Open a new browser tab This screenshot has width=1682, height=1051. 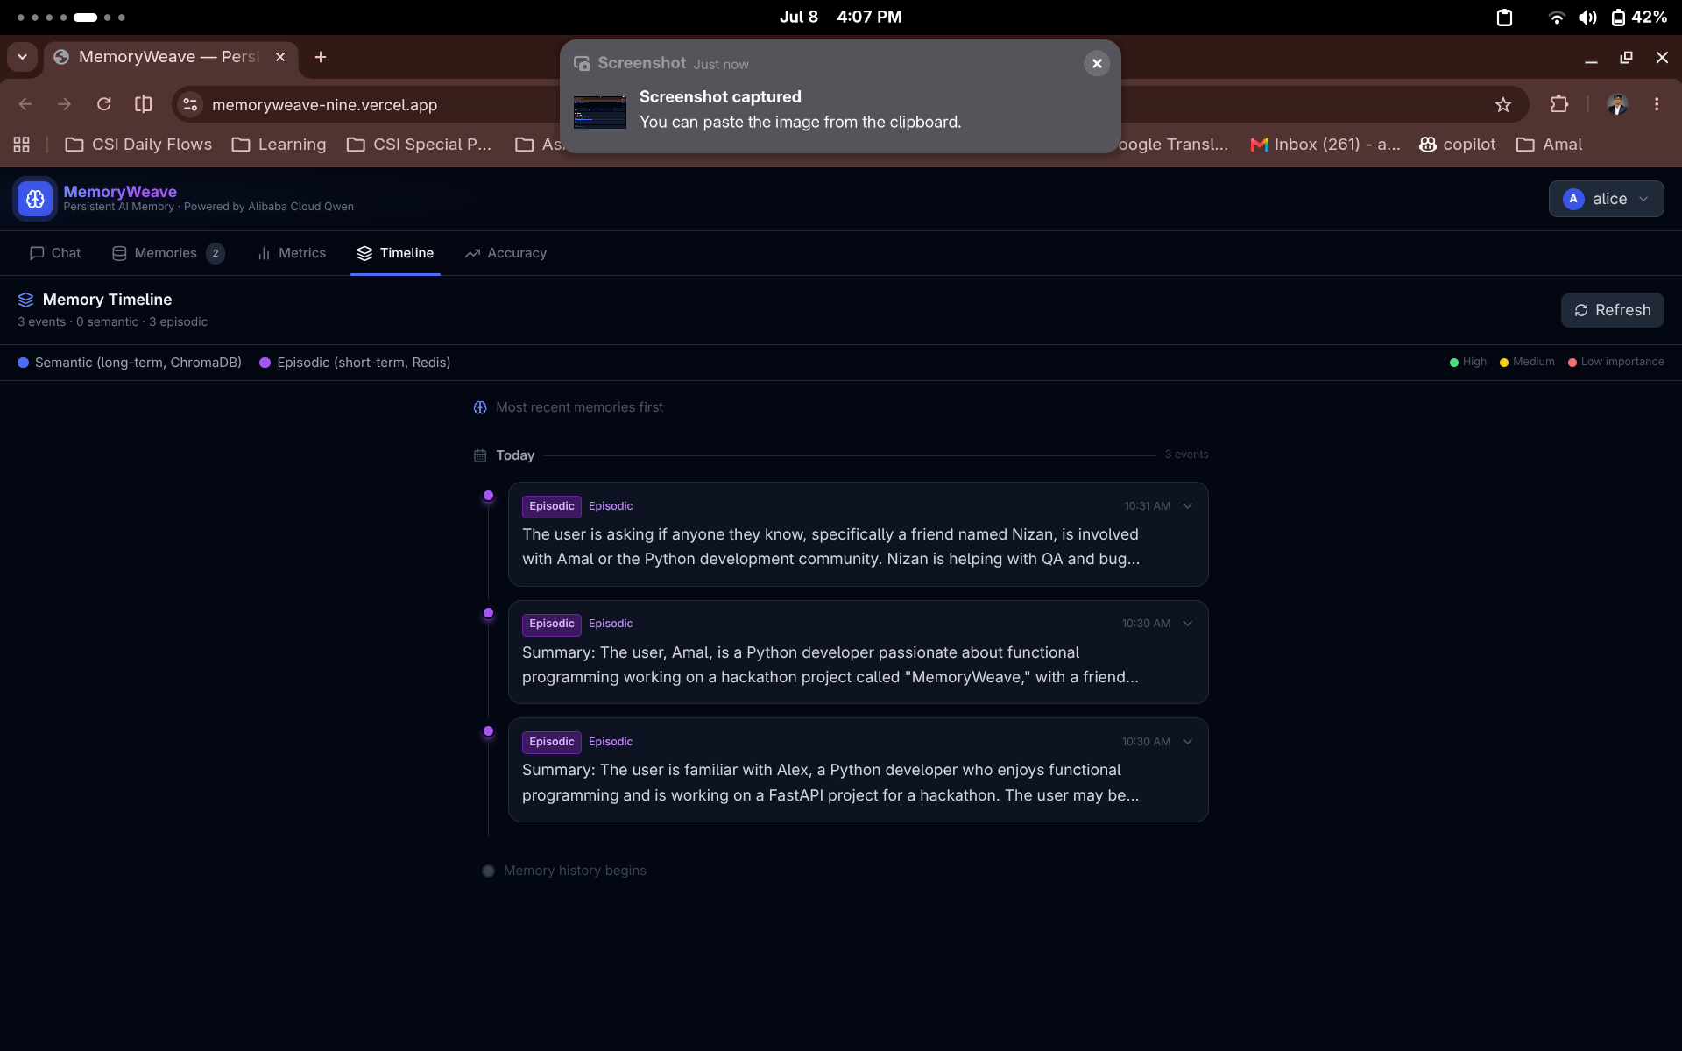(321, 57)
